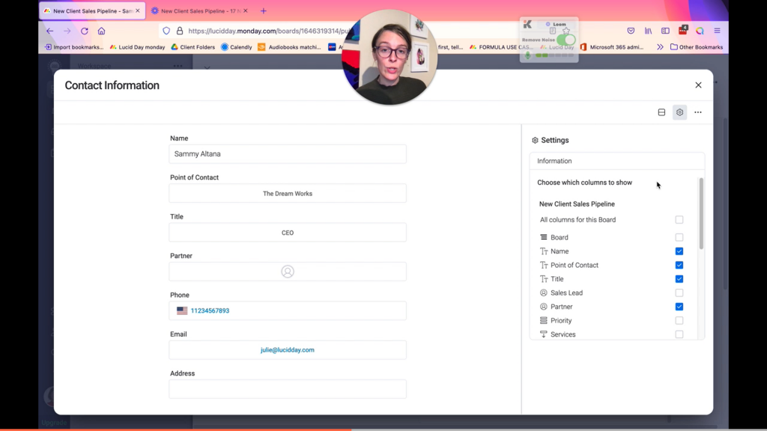The width and height of the screenshot is (767, 431).
Task: Open the FORMULA USE CASES bookmark
Action: pos(501,47)
